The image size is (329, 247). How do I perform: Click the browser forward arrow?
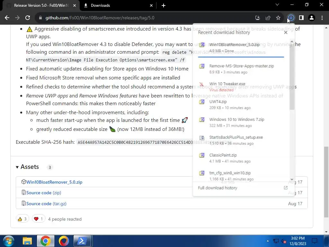(x=17, y=18)
